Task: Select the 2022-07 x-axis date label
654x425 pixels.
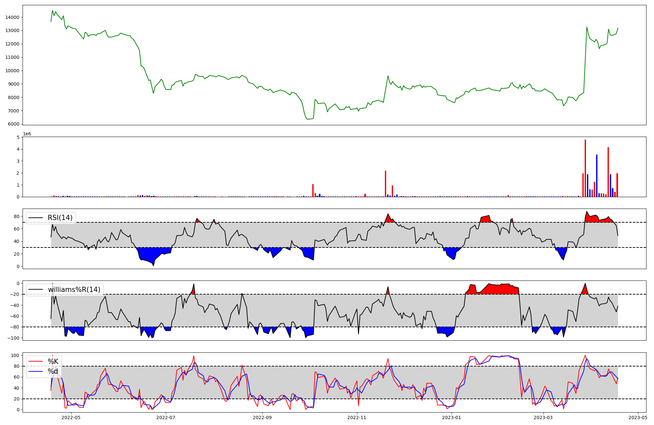Action: [x=166, y=417]
